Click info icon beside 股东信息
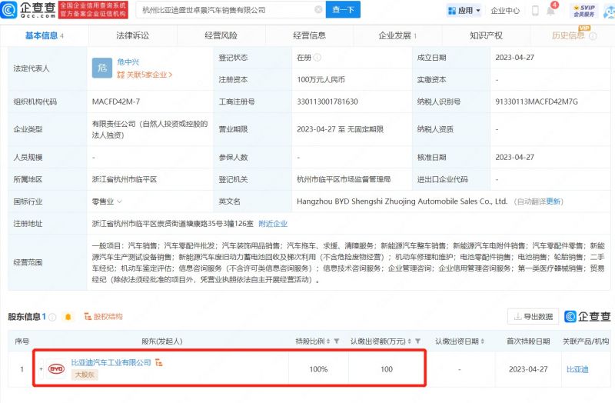Screen dimensions: 615x403 (52, 317)
